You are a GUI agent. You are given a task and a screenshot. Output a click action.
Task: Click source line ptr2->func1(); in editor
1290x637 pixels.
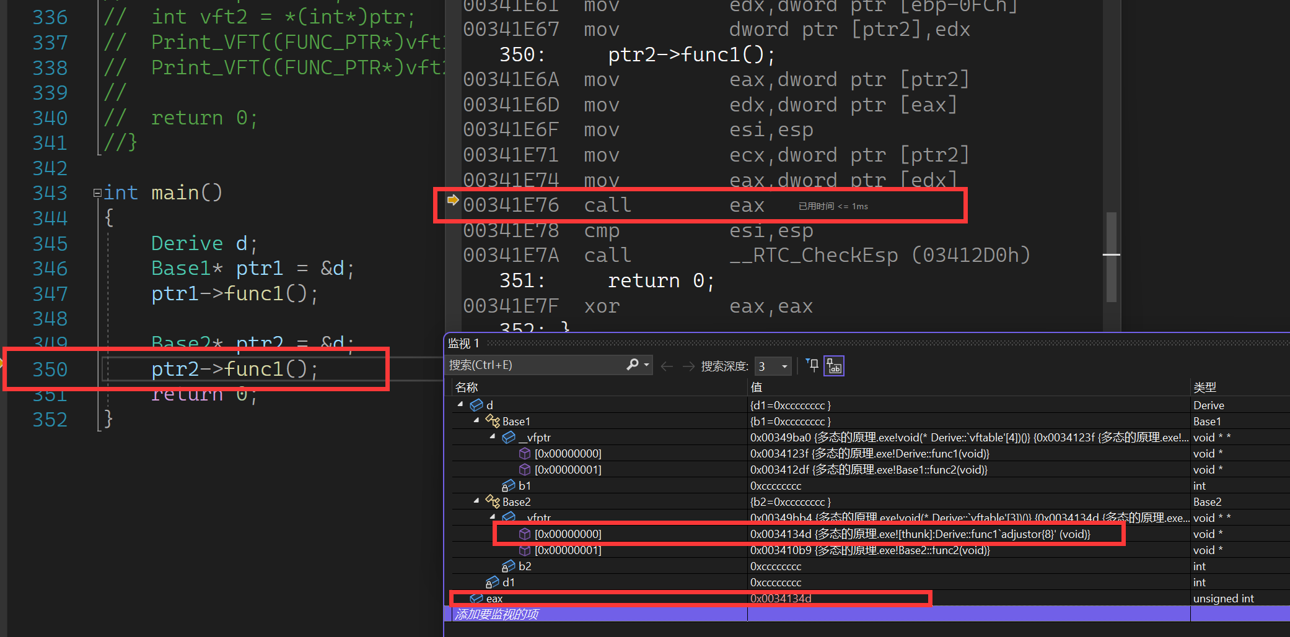pos(234,369)
